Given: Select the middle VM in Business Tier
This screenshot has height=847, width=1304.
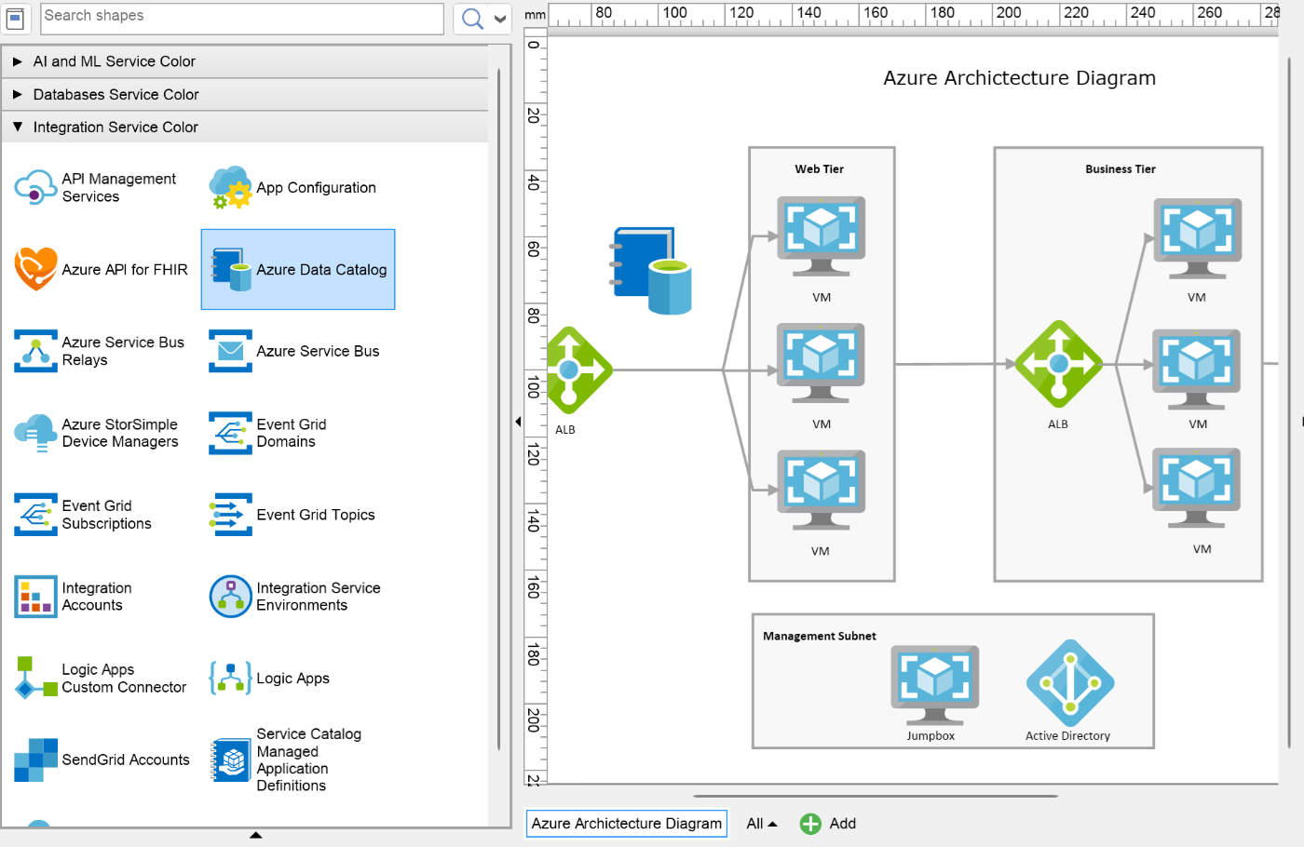Looking at the screenshot, I should click(1197, 369).
